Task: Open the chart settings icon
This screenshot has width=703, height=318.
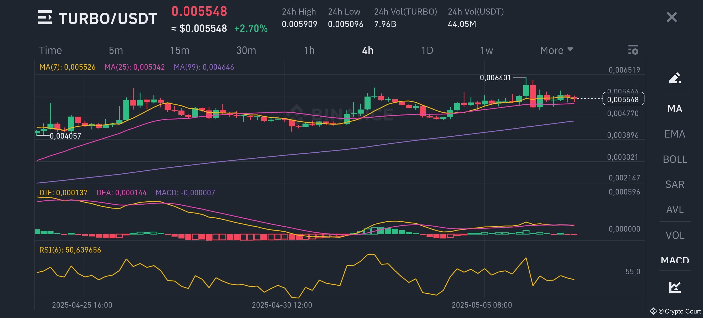Action: [633, 50]
